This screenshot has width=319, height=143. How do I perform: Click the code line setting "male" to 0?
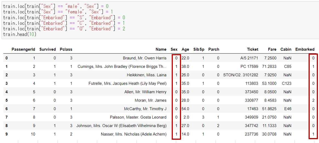click(x=56, y=6)
